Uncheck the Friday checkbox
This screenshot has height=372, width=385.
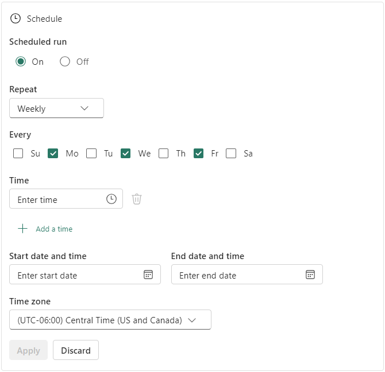coord(198,154)
